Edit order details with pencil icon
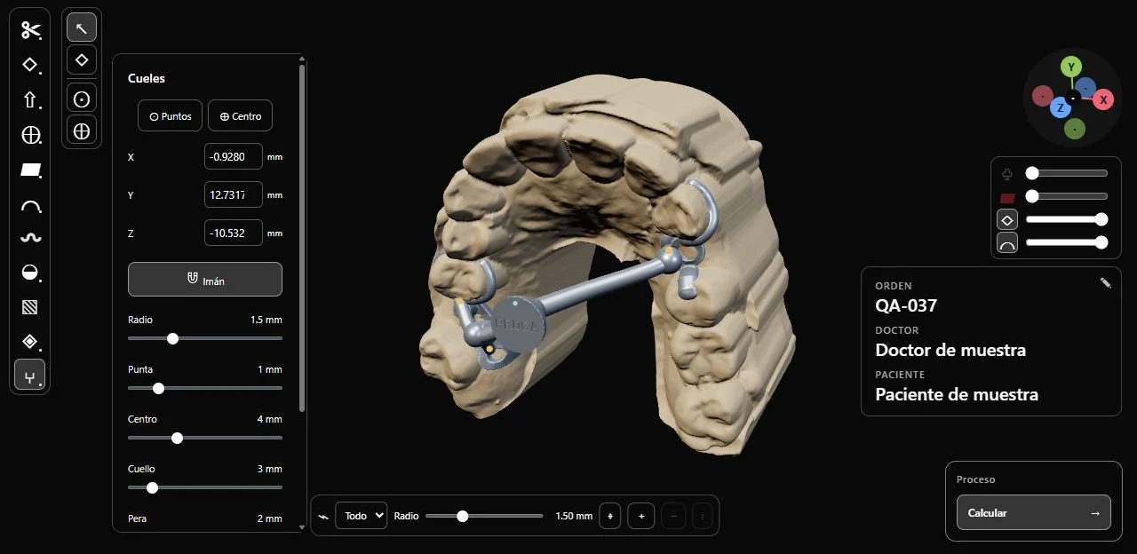Screen dimensions: 1137x554 pos(1105,283)
